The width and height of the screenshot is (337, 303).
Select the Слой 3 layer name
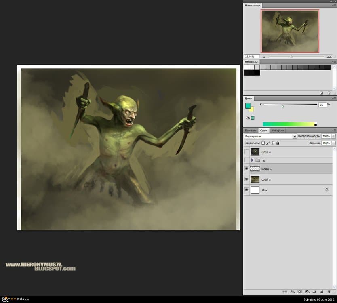[266, 179]
